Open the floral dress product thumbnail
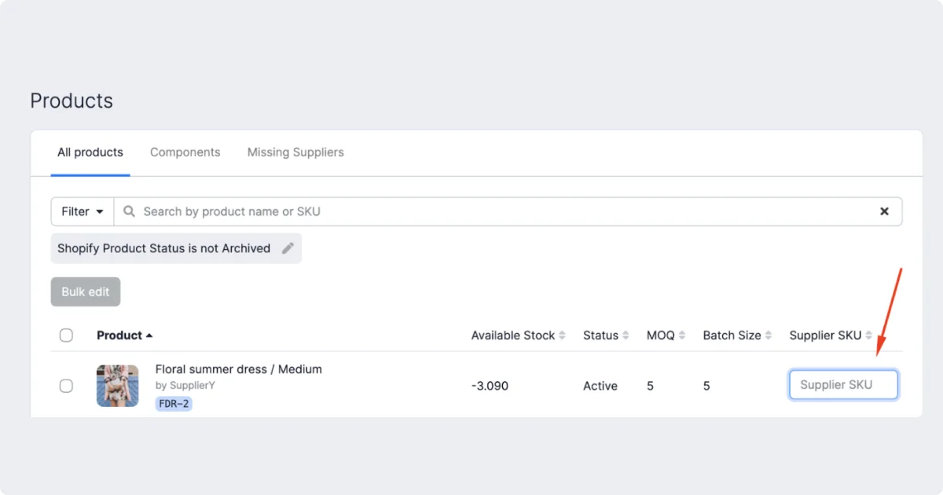The width and height of the screenshot is (943, 495). (118, 386)
